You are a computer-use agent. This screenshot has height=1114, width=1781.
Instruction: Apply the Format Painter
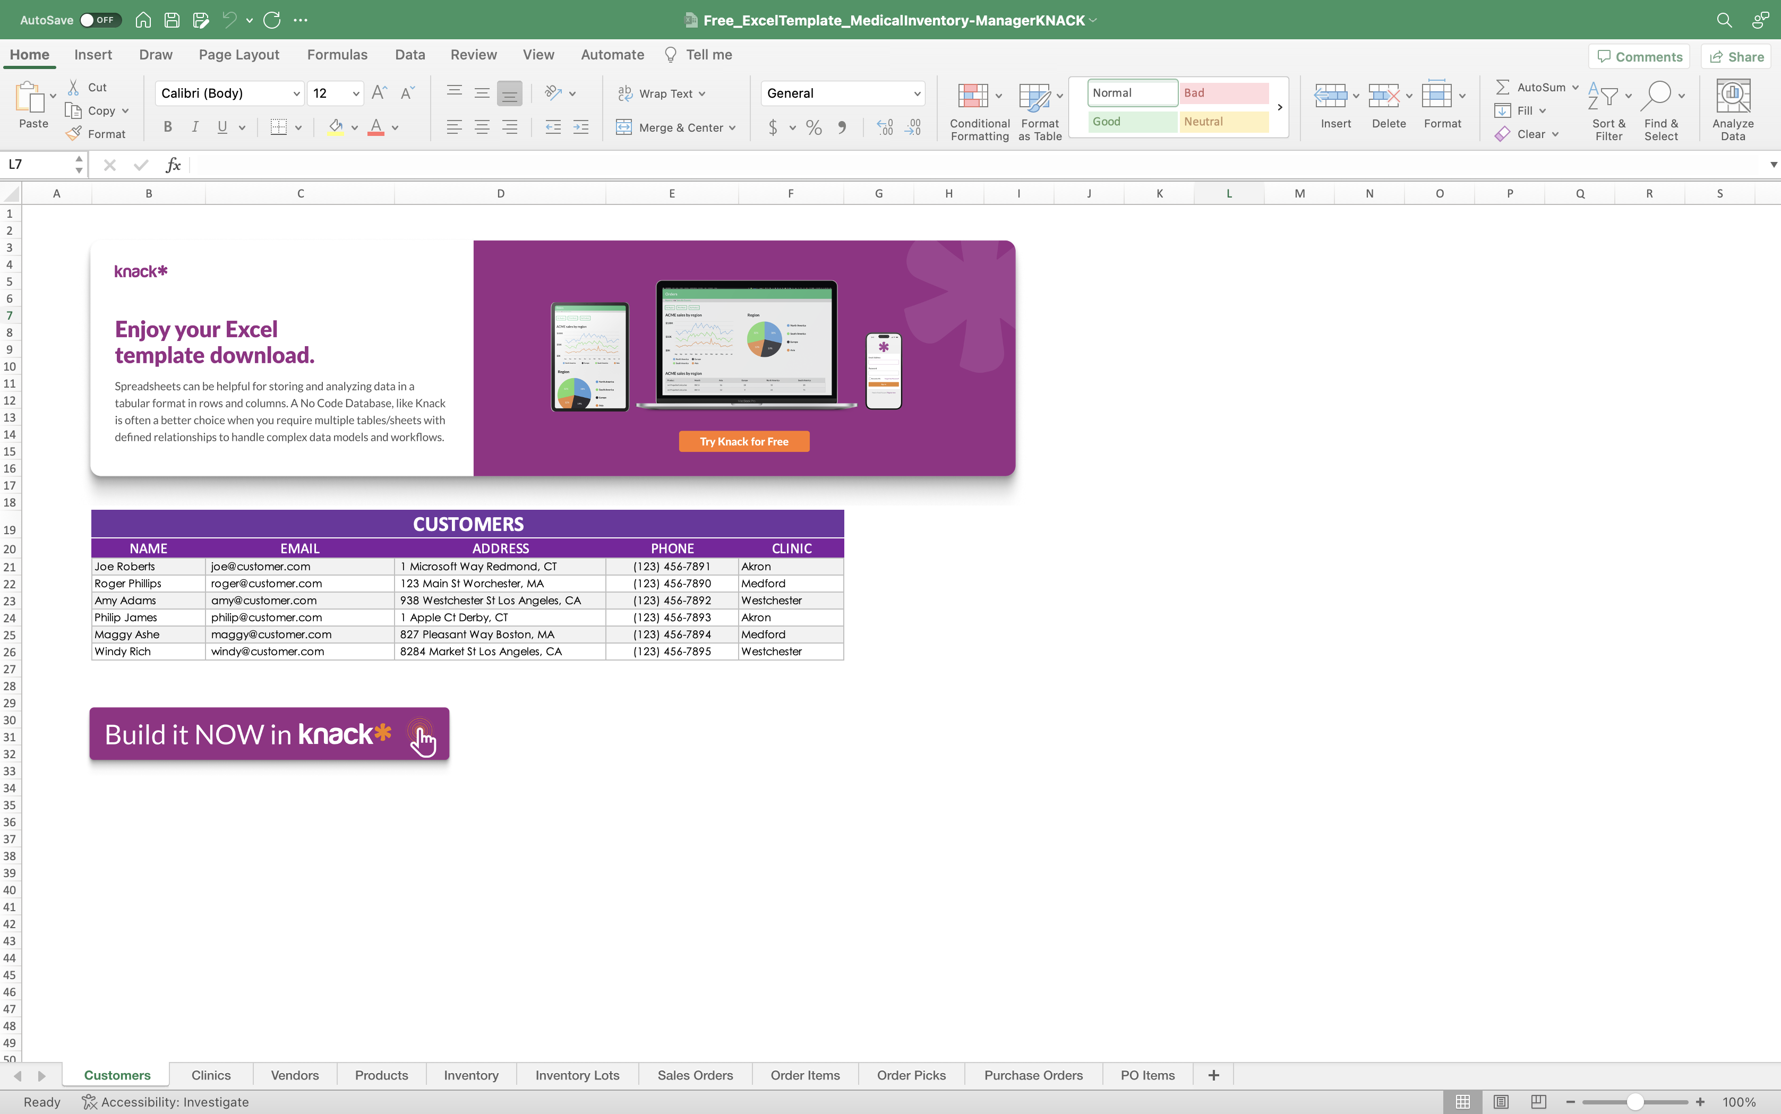tap(74, 133)
